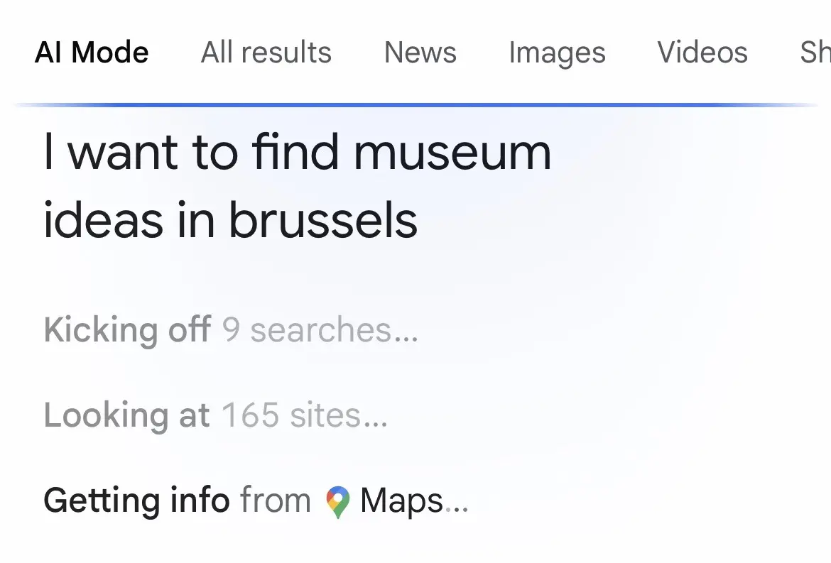Click the '9 searches...' text
The image size is (831, 563).
point(320,330)
